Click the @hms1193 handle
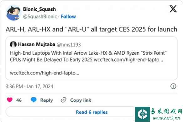 [x=69, y=45]
